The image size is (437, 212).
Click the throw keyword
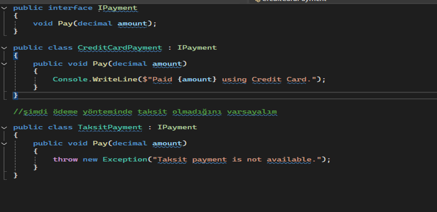[x=66, y=159]
